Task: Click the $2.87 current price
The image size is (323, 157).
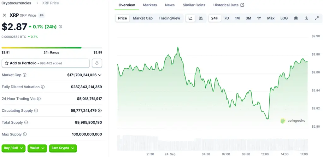Action: 14,27
